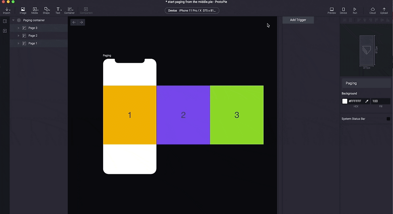Image resolution: width=393 pixels, height=214 pixels.
Task: Go to previous scene with back arrow
Action: coord(74,22)
